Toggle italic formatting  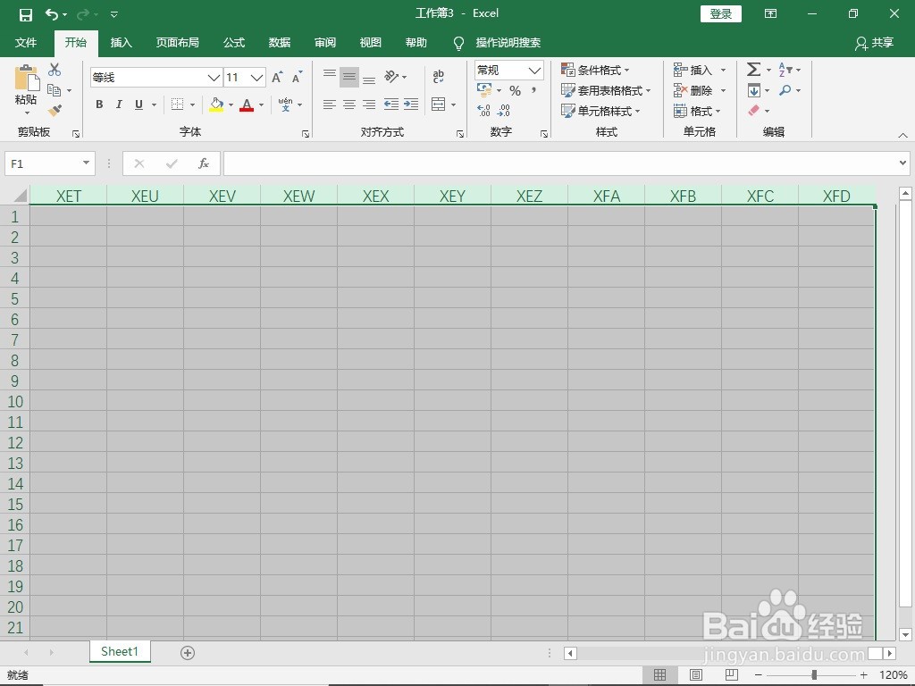point(119,105)
